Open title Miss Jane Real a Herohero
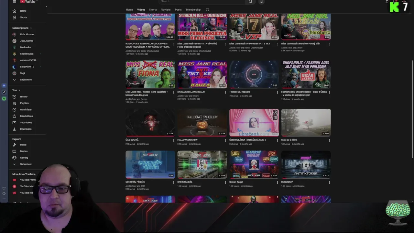Screen dimensions: 414x233 300,44
